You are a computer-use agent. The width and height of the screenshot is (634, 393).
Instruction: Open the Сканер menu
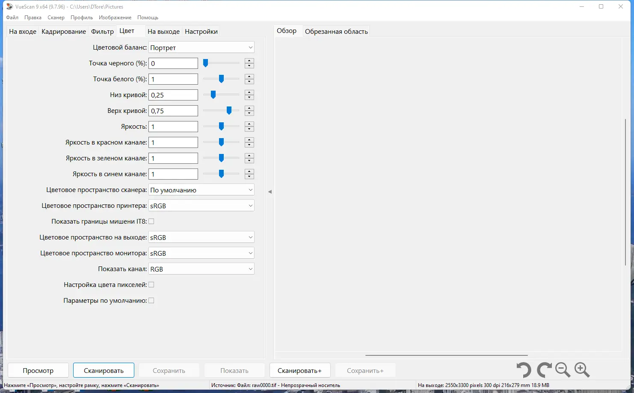pos(56,18)
